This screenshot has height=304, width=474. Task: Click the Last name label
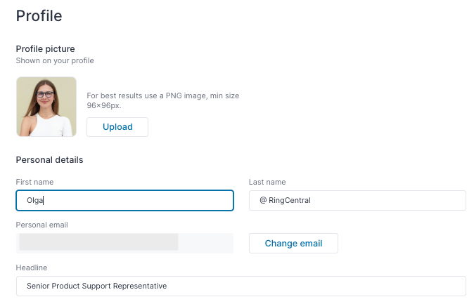pyautogui.click(x=267, y=182)
